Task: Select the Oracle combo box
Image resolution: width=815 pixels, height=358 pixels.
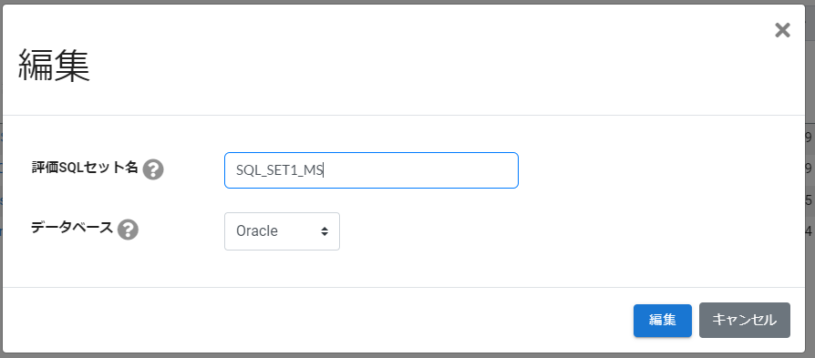Action: coord(282,231)
